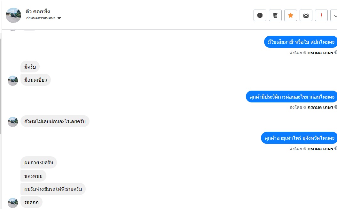Screen dimensions: 337x209
Task: Click the ผมอายุ30ครับ message bubble
Action: [39, 163]
